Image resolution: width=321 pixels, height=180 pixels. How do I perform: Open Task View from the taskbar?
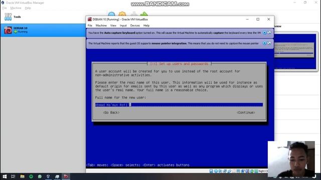tap(13, 176)
